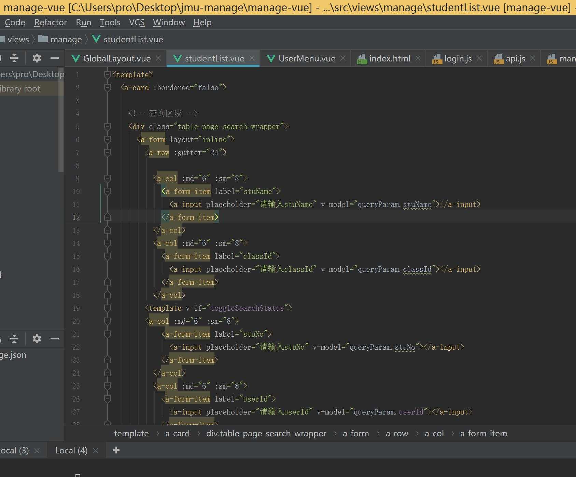Click the project panel vertical scrollbar
The height and width of the screenshot is (477, 576).
[x=61, y=120]
